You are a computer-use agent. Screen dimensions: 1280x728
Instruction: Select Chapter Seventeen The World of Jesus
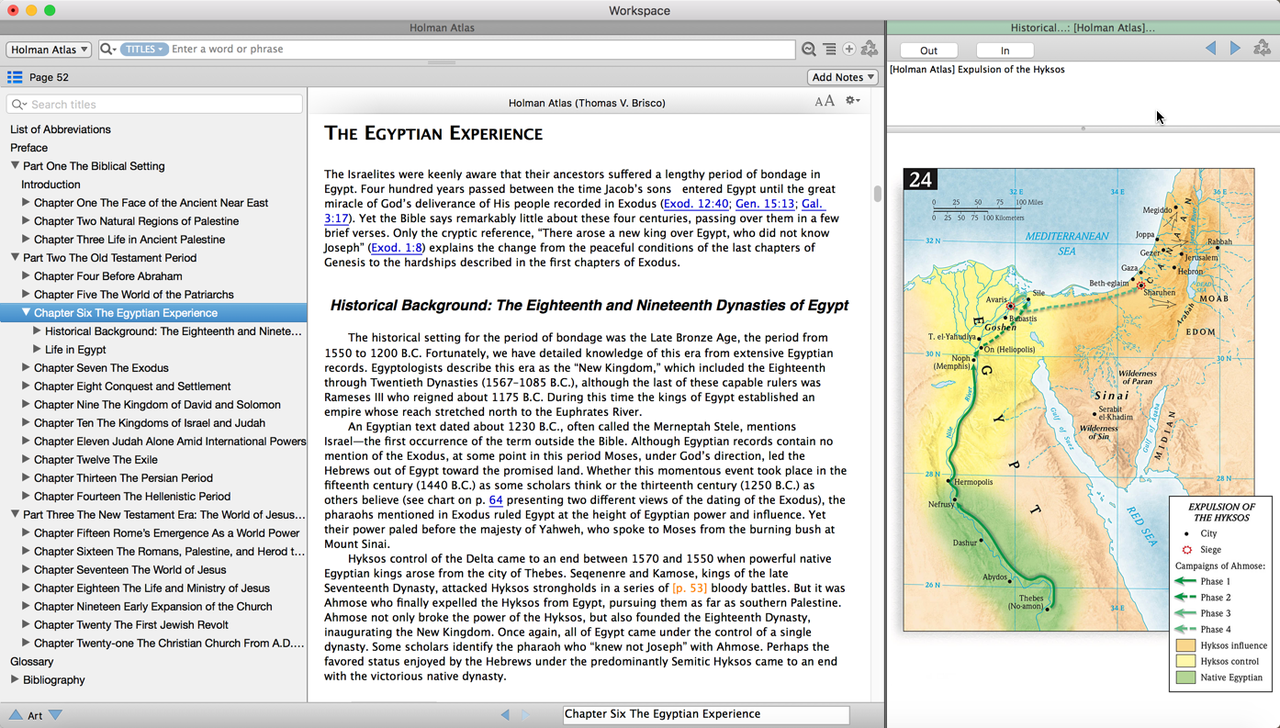coord(130,570)
